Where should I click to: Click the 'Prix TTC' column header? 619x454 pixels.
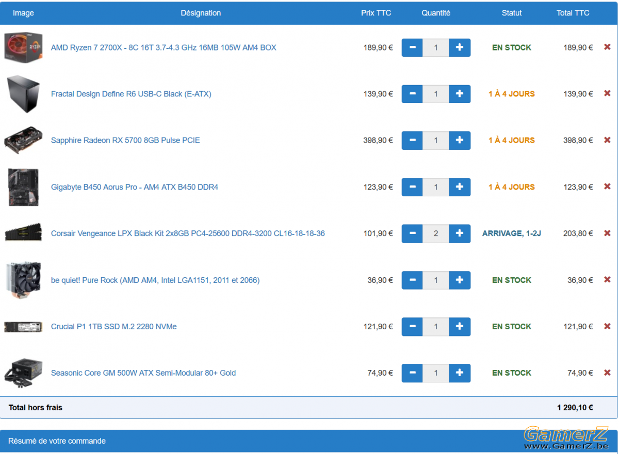[x=376, y=13]
